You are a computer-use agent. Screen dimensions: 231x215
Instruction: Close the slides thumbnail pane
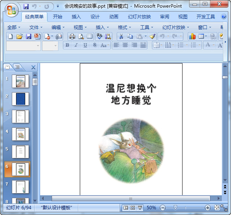tap(34, 67)
